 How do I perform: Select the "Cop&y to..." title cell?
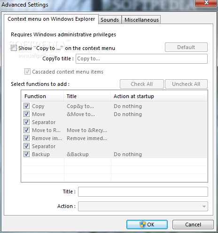(x=80, y=106)
